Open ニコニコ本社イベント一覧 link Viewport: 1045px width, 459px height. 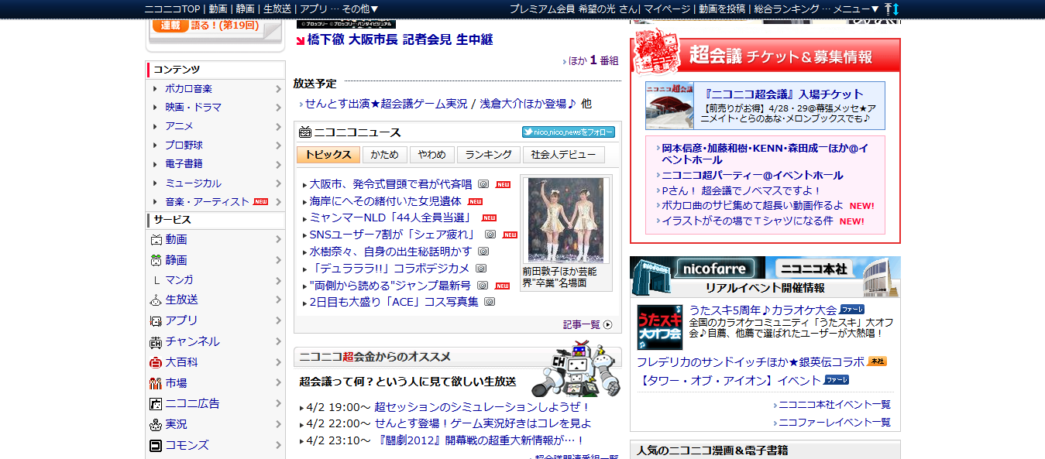coord(834,405)
